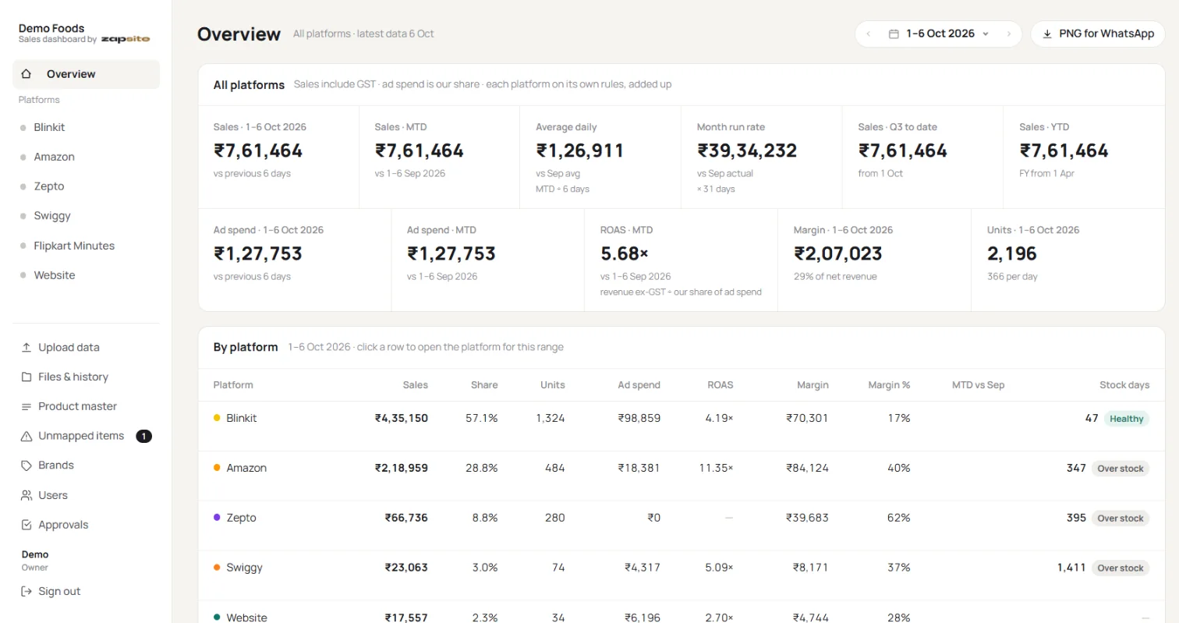
Task: Click the Brands tag icon
Action: 27,465
